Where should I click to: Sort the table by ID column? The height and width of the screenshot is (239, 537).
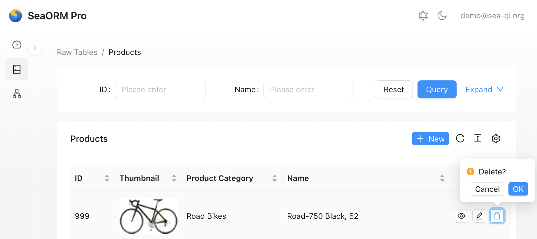[107, 178]
